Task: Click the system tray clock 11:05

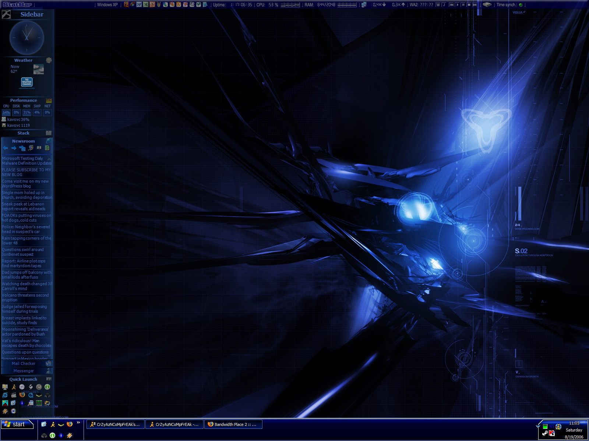Action: coord(574,423)
